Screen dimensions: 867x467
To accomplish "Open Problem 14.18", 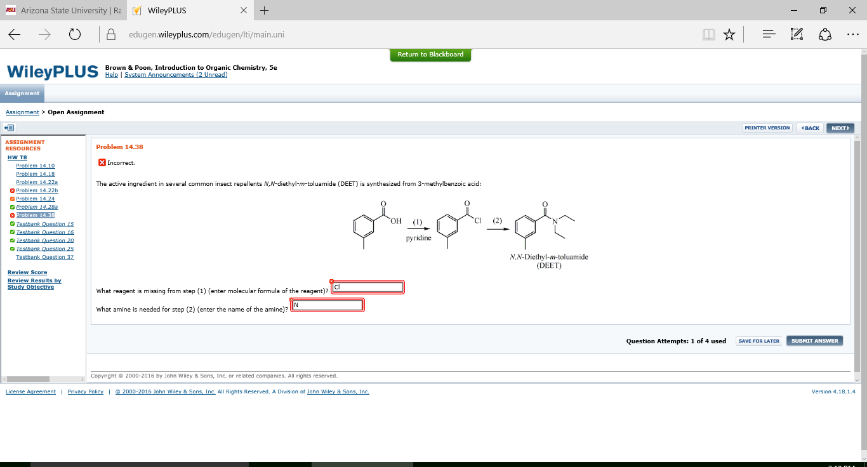I will [36, 174].
